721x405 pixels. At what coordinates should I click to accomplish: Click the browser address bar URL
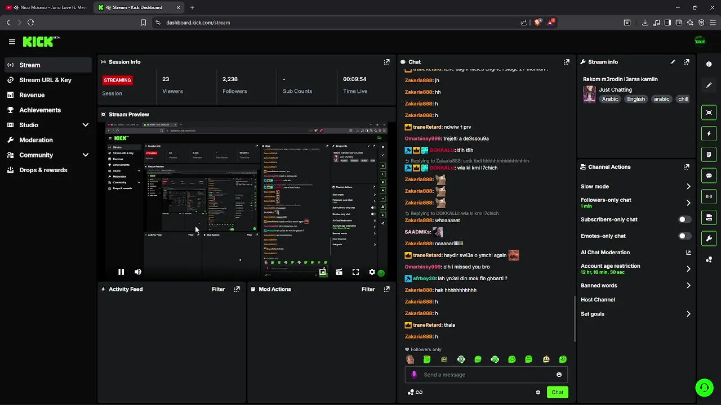(x=198, y=22)
